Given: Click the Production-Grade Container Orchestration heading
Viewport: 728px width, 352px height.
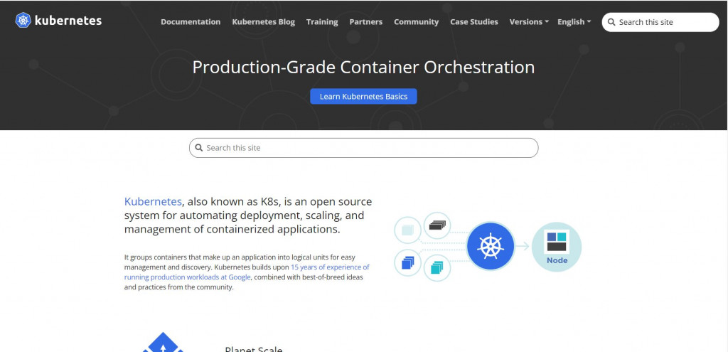Looking at the screenshot, I should [x=363, y=68].
